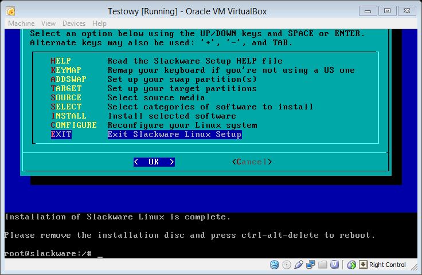Click the VirtualBox application icon in title bar

(11, 11)
